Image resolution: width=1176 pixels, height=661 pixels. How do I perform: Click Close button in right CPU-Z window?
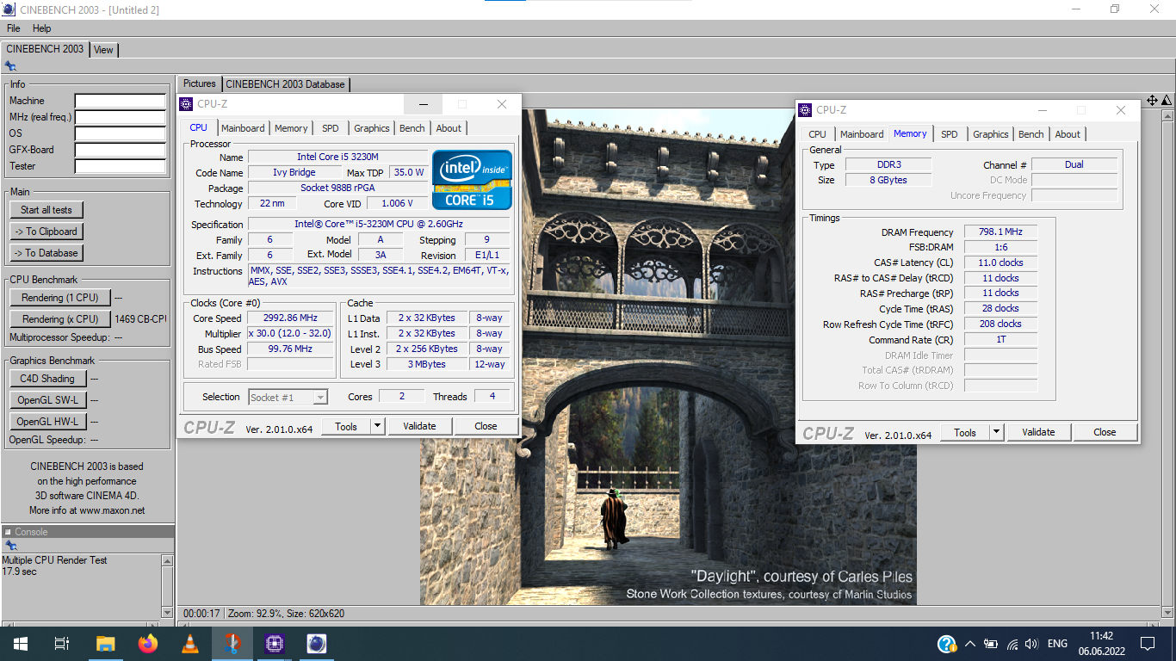pyautogui.click(x=1105, y=432)
